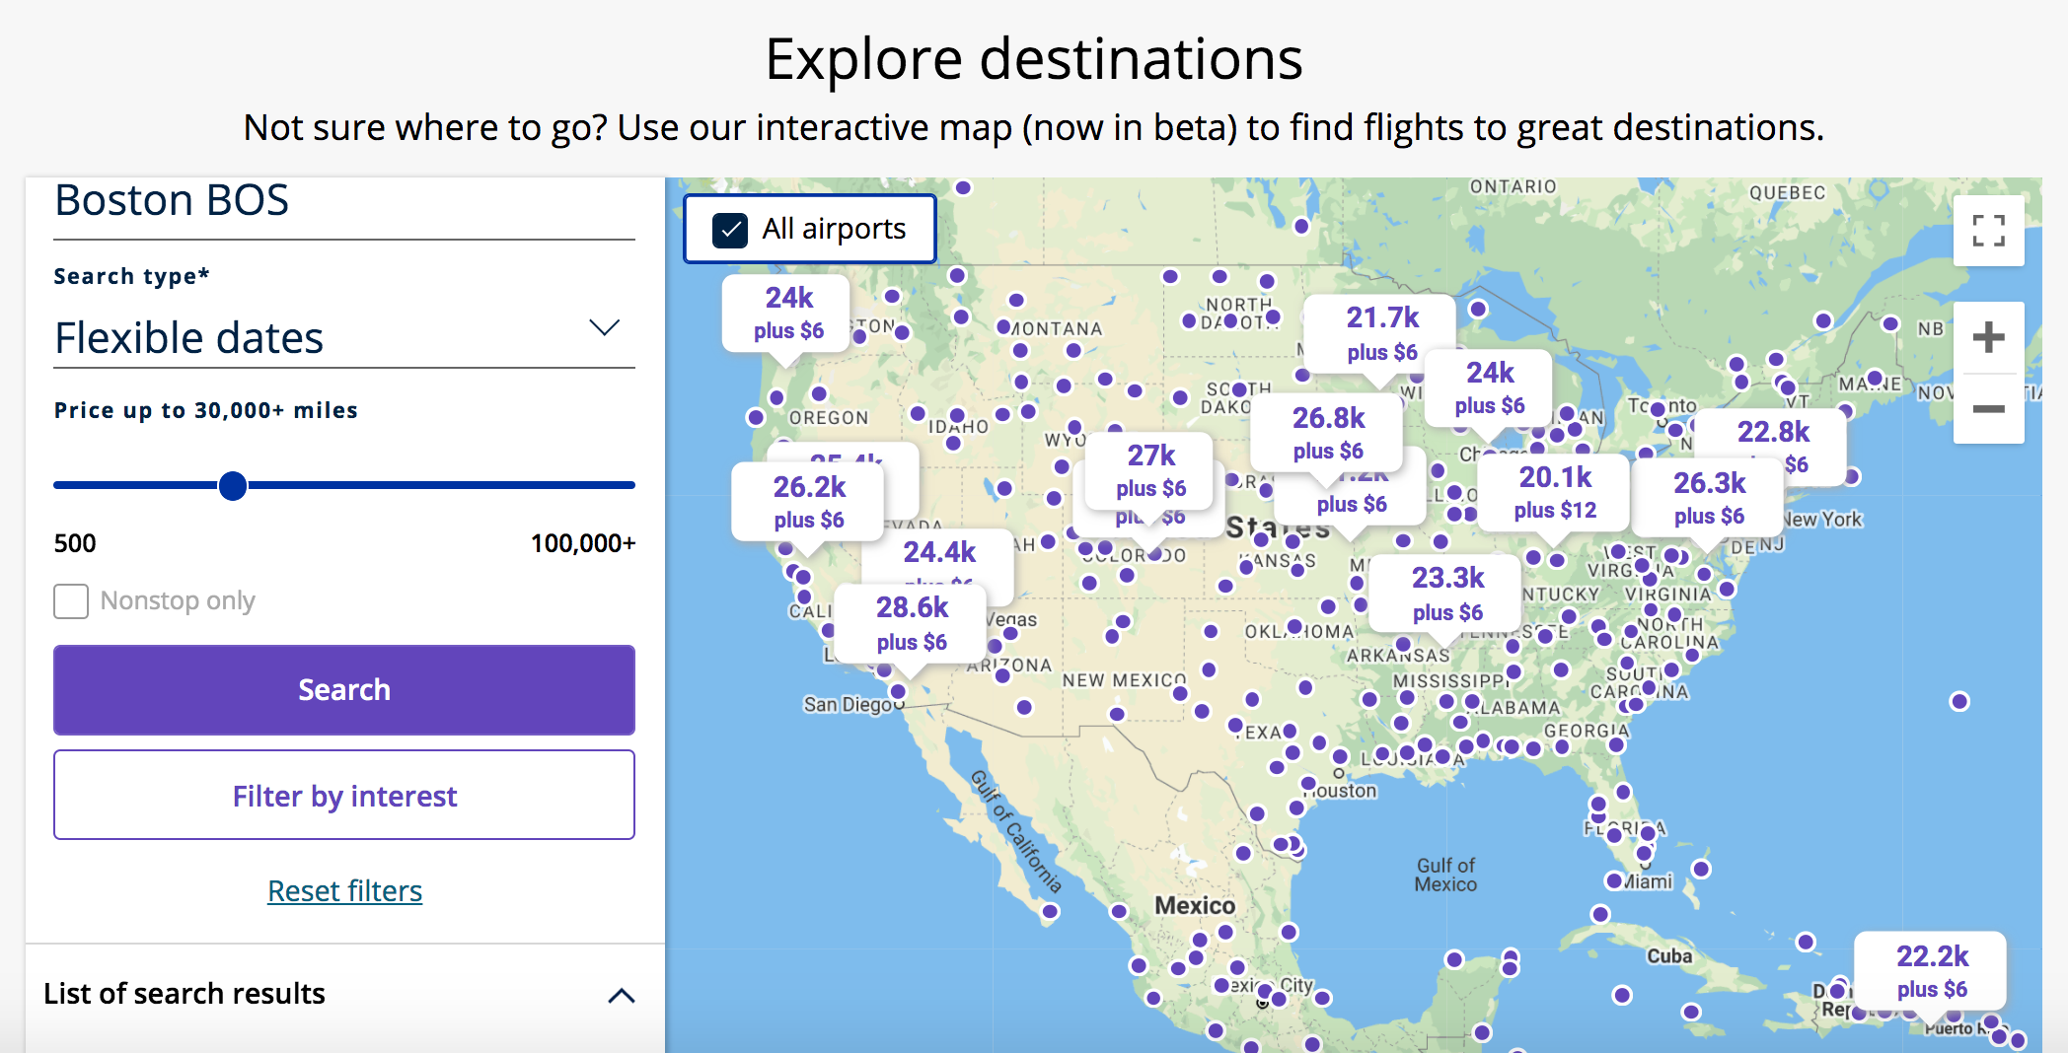The image size is (2068, 1053).
Task: Select the 23.3k plus $6 price marker
Action: tap(1447, 594)
